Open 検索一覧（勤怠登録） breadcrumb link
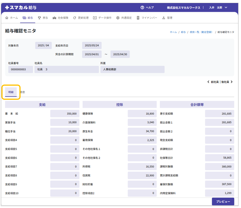241x208 pixels. [201, 32]
